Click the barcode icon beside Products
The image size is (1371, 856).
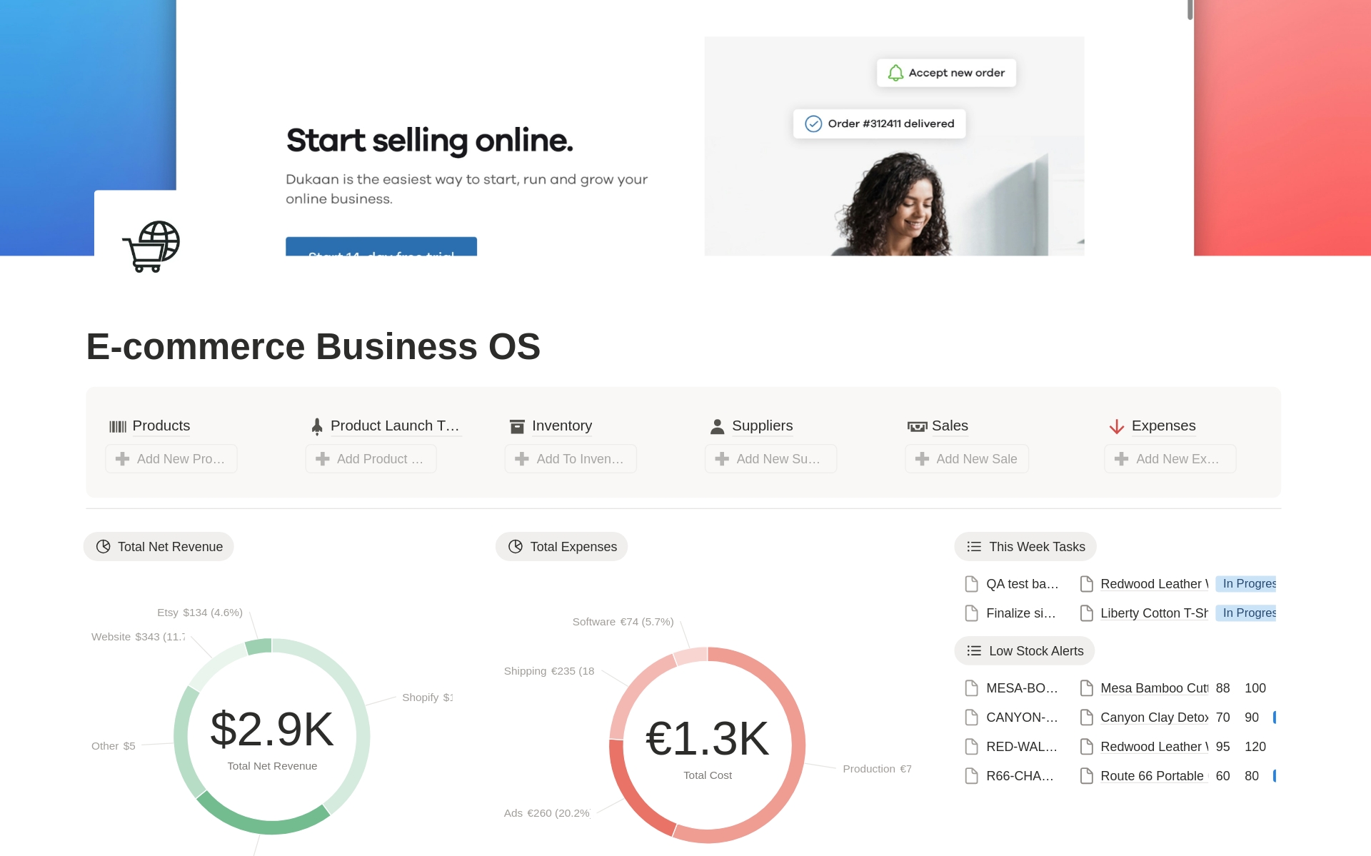(118, 427)
